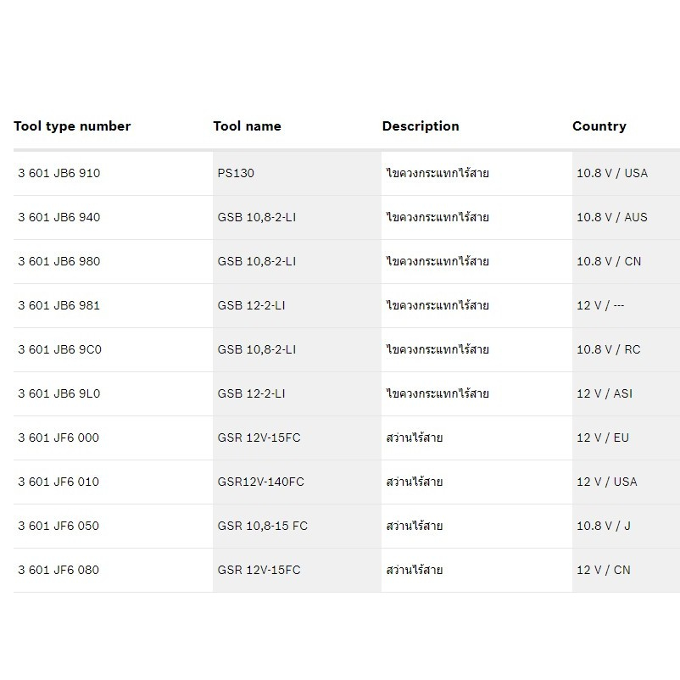The width and height of the screenshot is (680, 680).
Task: Click GSR 12V-15FC in row JF6 080
Action: (259, 570)
